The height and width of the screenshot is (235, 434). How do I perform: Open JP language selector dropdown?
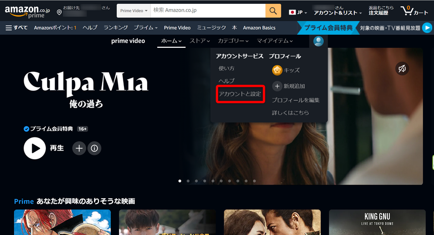[x=298, y=13]
